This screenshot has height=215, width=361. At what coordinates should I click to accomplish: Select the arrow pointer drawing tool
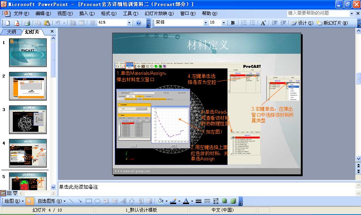click(x=29, y=201)
